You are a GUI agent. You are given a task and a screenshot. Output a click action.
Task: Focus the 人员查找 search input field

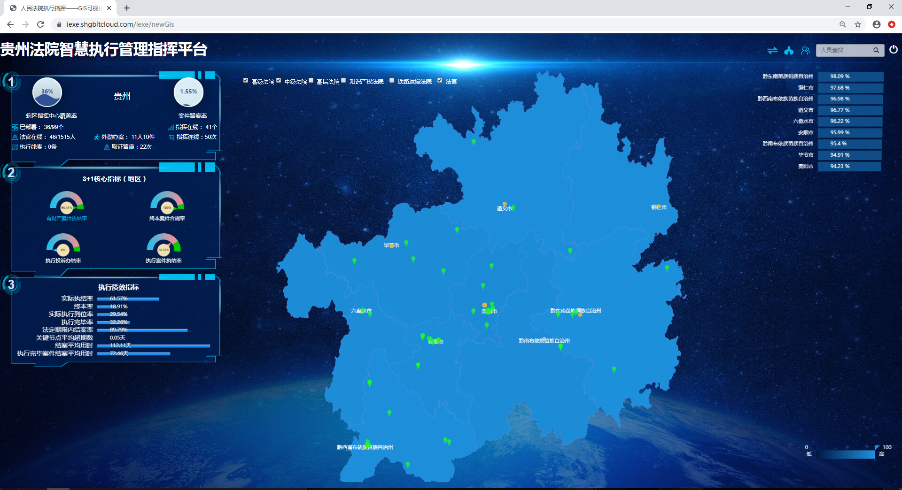click(x=841, y=50)
